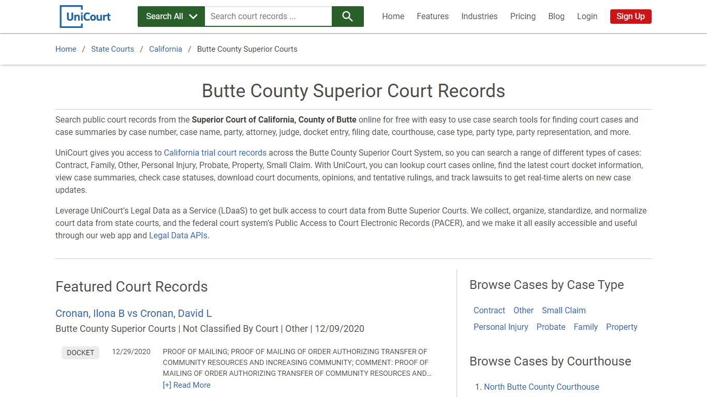The image size is (707, 397).
Task: Click Butte County Superior Courts breadcrumb text
Action: click(247, 49)
